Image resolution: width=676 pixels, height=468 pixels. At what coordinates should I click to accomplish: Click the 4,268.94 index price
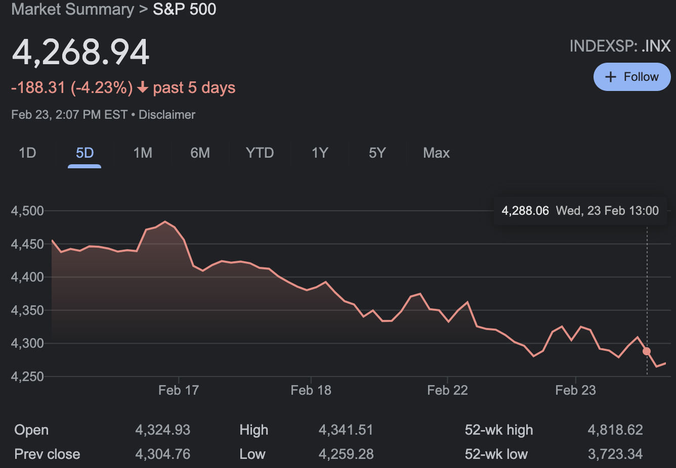(x=80, y=52)
